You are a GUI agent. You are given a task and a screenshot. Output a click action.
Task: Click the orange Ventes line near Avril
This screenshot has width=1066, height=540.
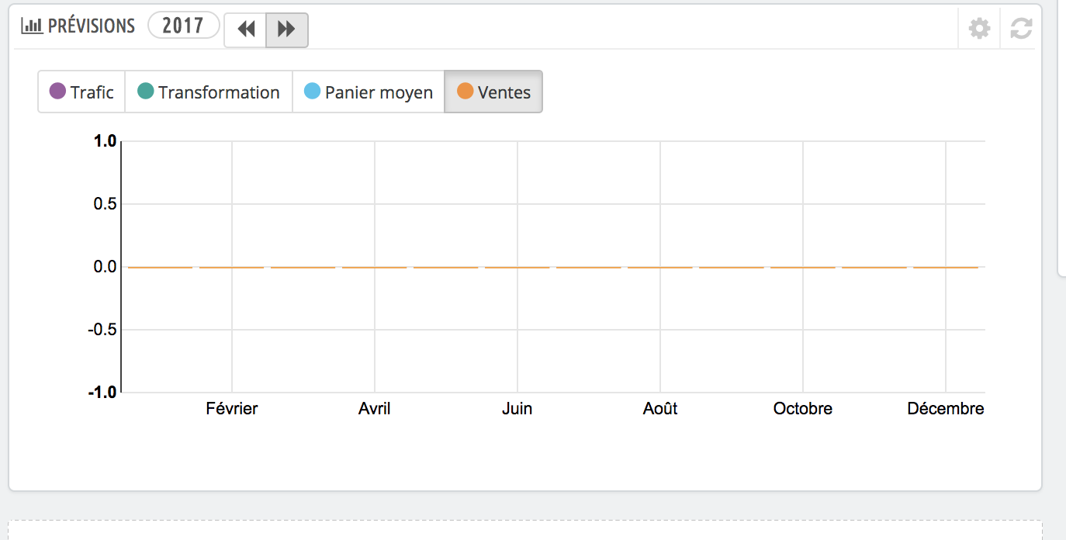[375, 267]
